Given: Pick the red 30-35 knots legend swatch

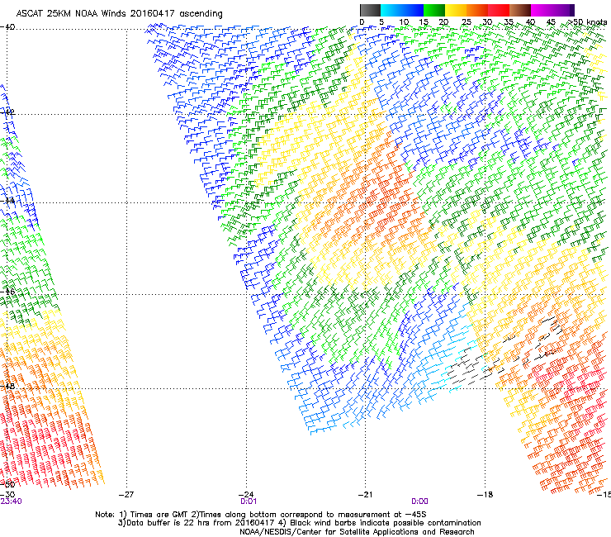Looking at the screenshot, I should click(x=499, y=10).
